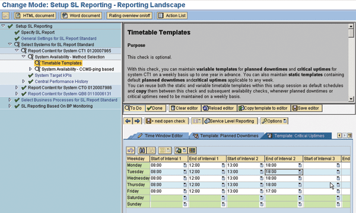
Task: Click the Weekday column header
Action: tap(138, 159)
